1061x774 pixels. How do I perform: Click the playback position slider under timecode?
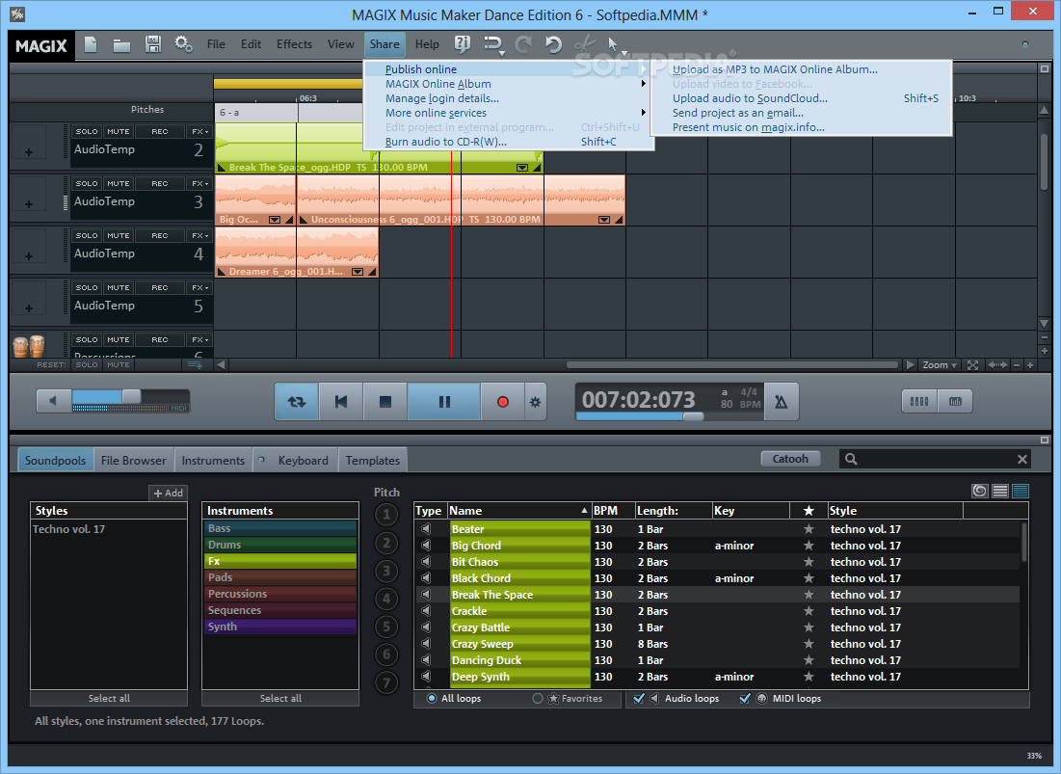[694, 416]
